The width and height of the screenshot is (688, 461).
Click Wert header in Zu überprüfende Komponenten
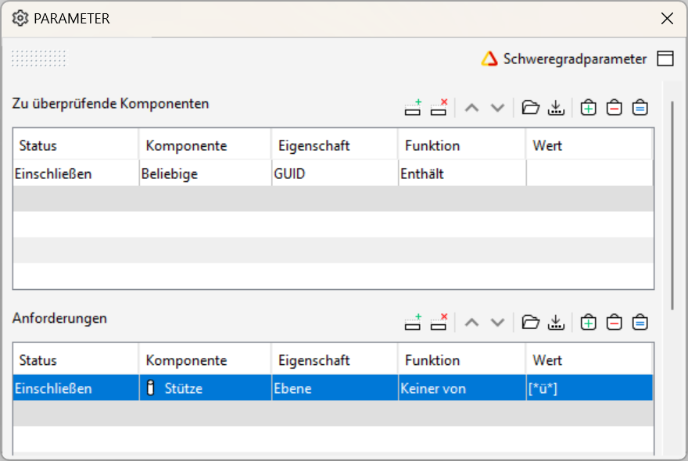click(589, 145)
